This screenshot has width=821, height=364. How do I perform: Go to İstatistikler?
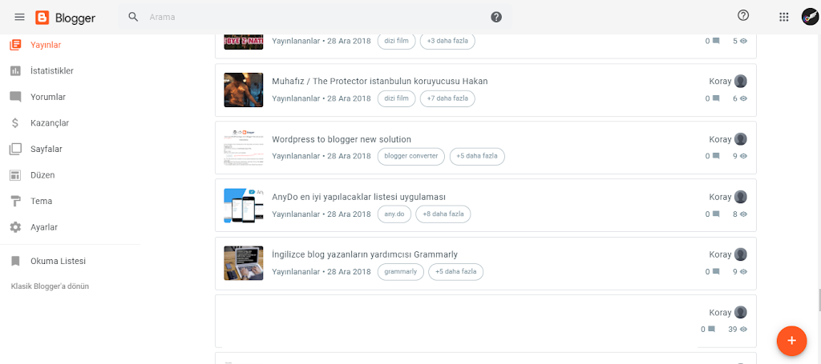52,71
